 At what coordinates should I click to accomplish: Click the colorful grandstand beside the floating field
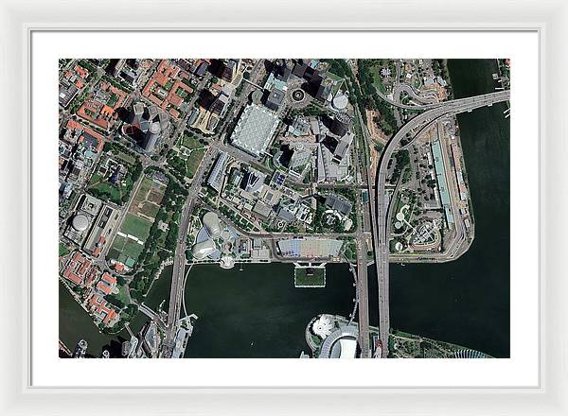click(x=309, y=248)
